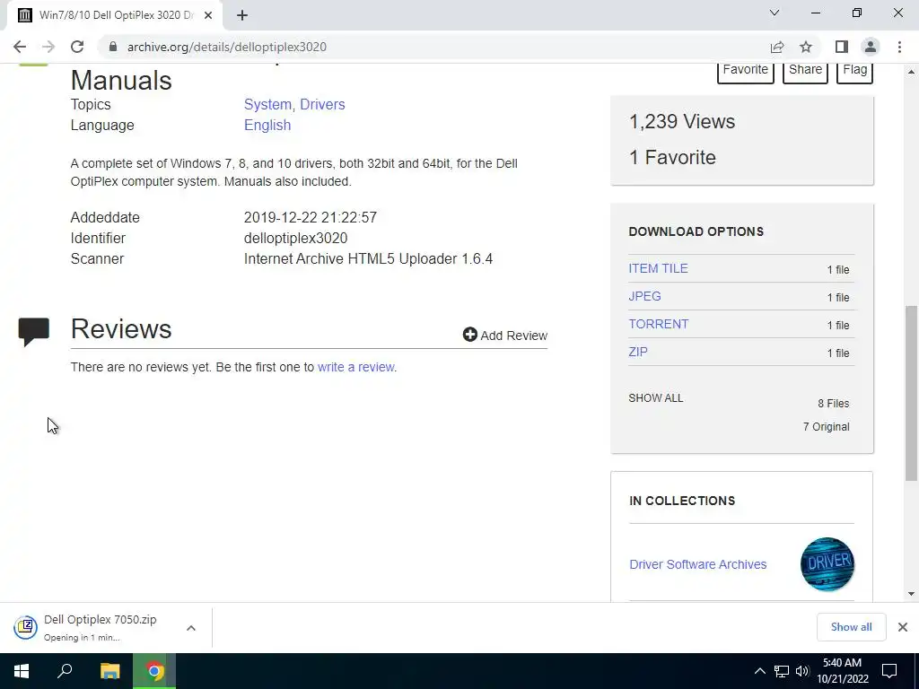Viewport: 919px width, 689px height.
Task: Click the 1 Favorite count text
Action: point(672,157)
